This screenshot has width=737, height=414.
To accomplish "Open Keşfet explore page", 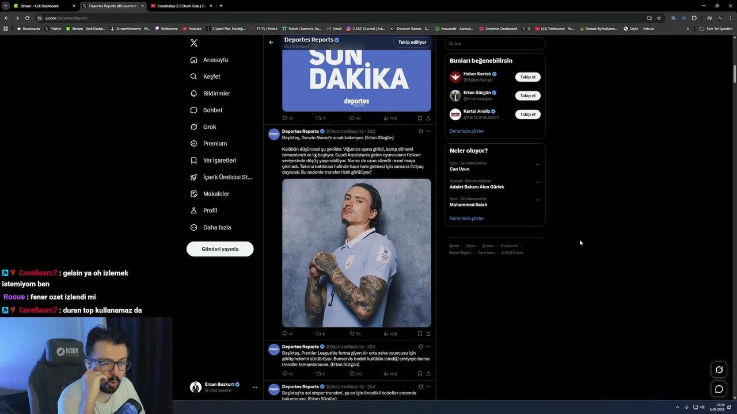I will [206, 76].
